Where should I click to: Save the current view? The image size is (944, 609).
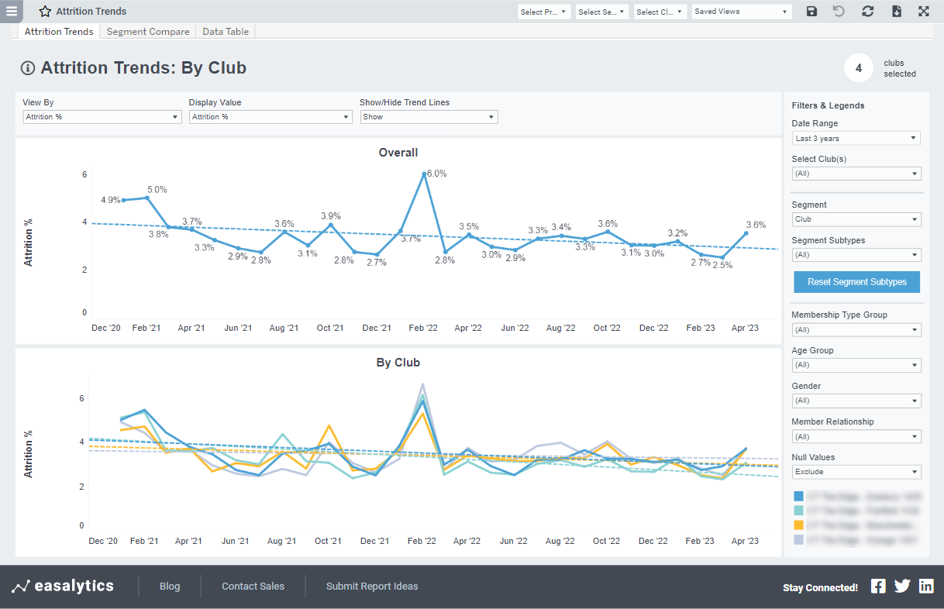811,11
